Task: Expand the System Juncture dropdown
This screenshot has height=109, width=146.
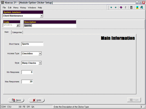Action: [42, 16]
